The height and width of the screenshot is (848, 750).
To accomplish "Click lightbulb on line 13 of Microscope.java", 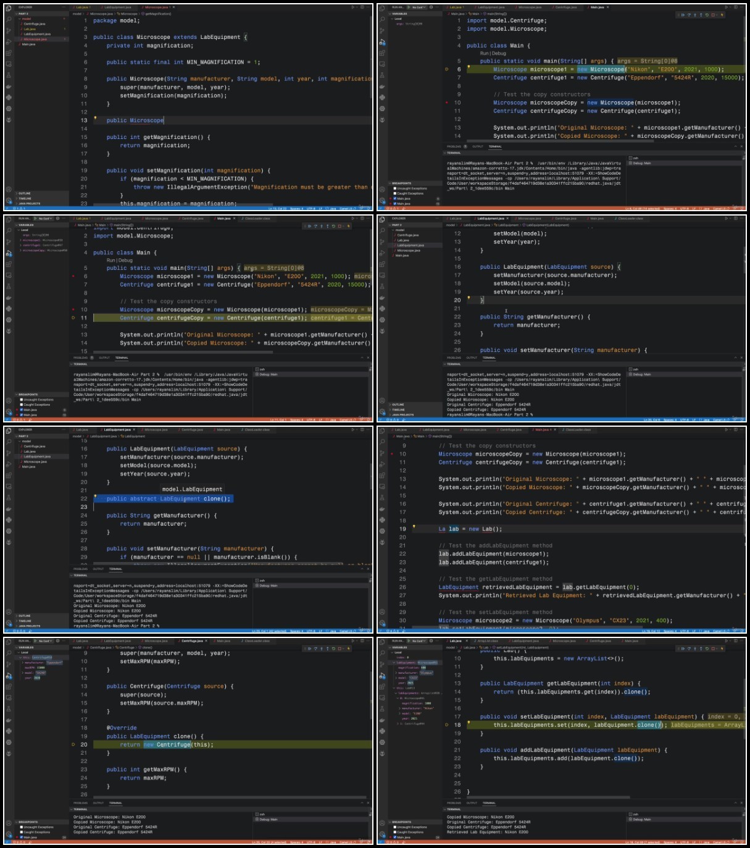I will tap(95, 117).
